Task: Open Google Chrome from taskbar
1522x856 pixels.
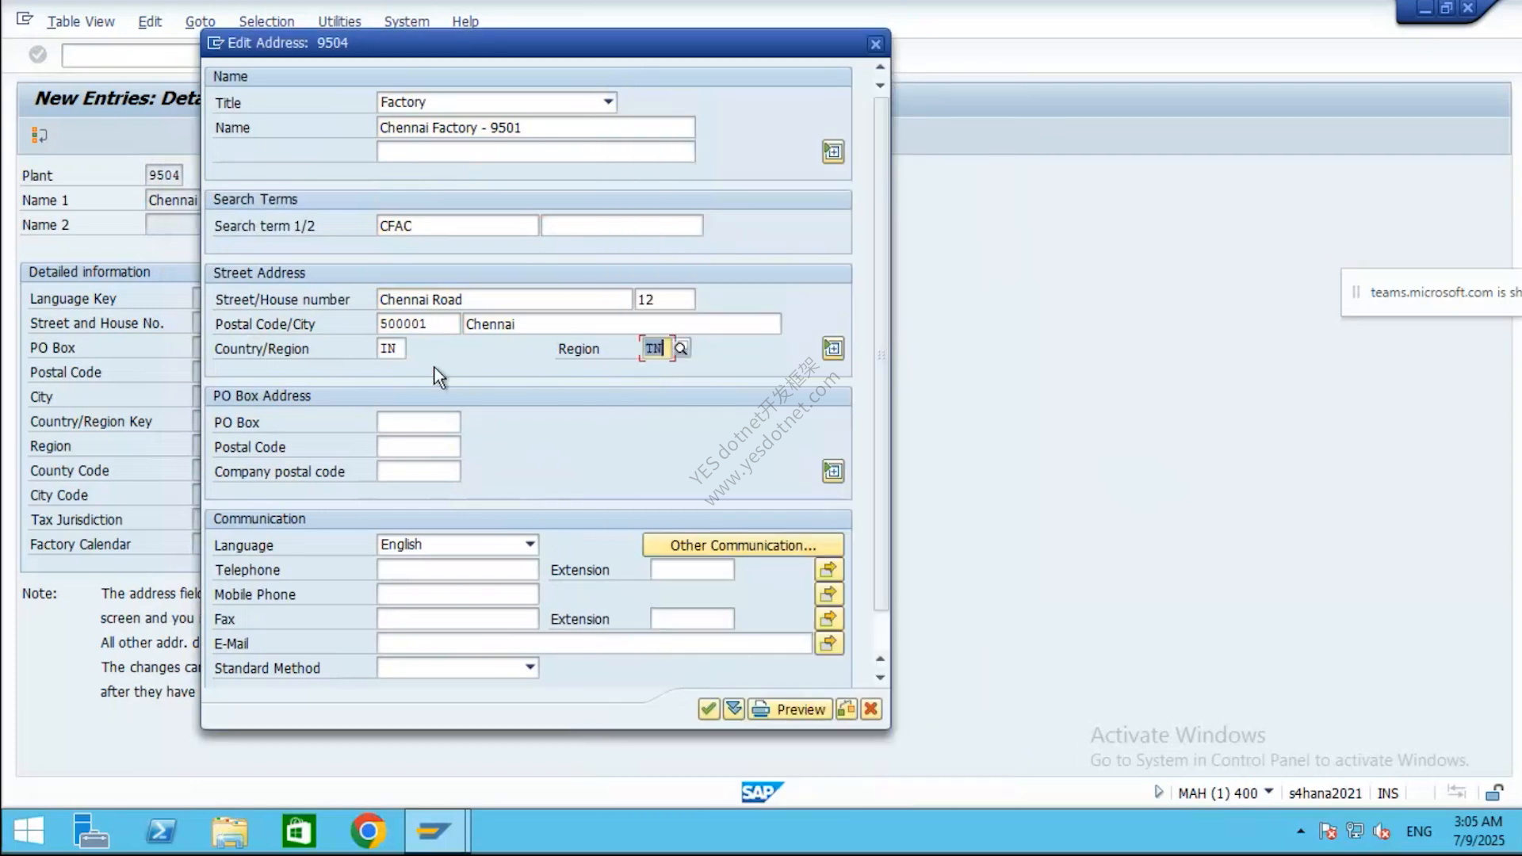Action: 368,831
